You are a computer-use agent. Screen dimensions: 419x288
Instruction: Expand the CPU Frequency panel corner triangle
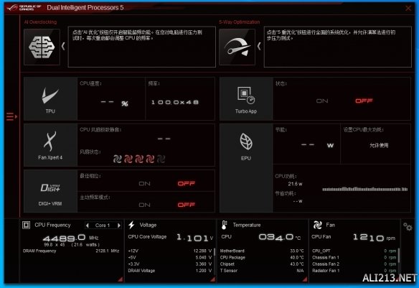121,279
